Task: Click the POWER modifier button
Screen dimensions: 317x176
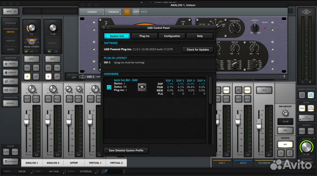Action: tap(11, 64)
